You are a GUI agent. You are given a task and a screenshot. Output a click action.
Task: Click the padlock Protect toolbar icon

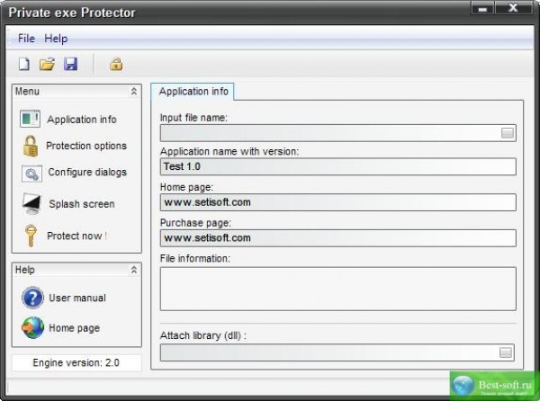pos(116,64)
